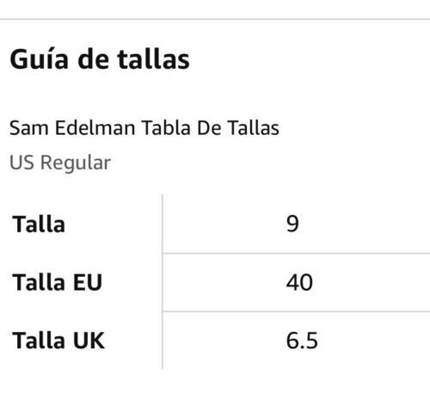The image size is (430, 393).
Task: Click the word Guía in the heading
Action: tap(39, 59)
